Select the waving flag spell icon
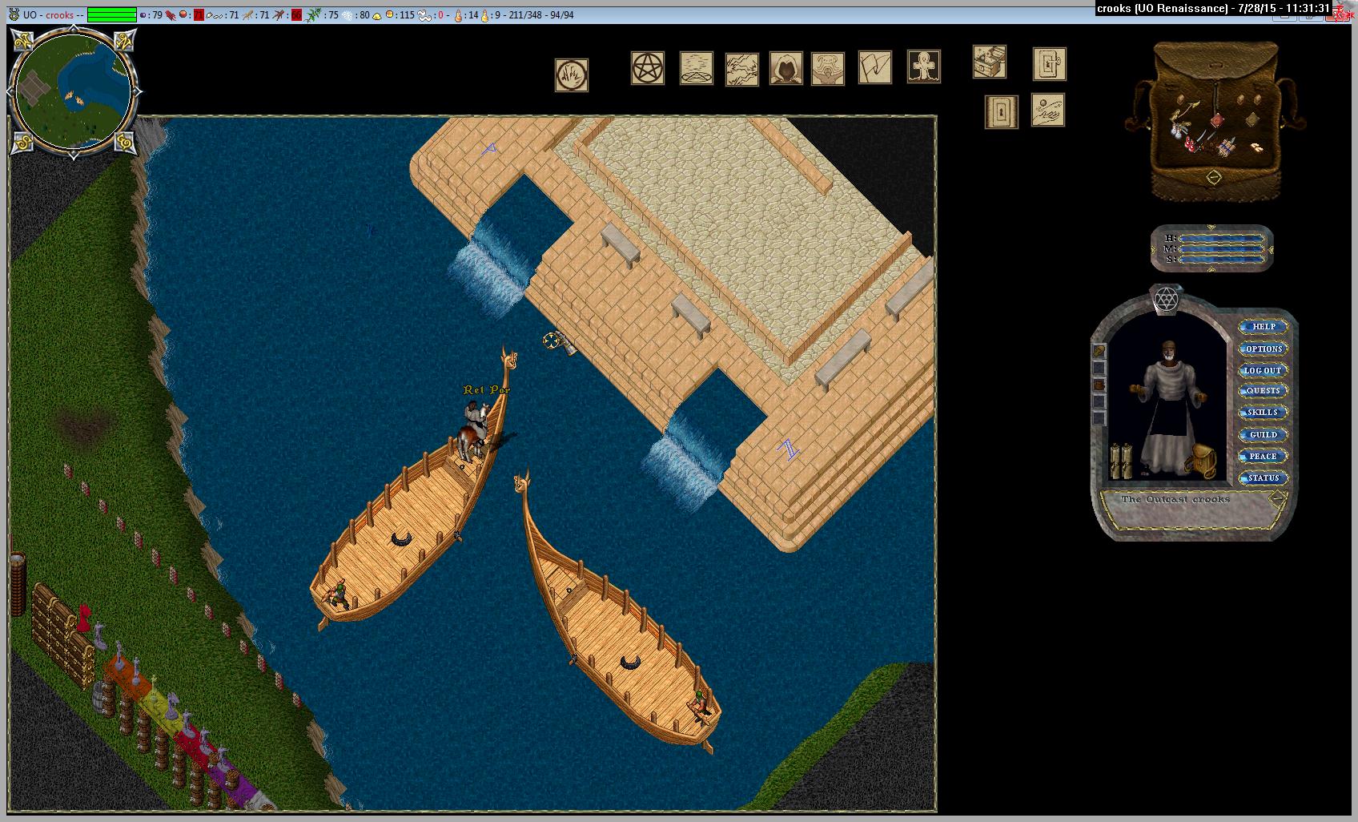This screenshot has height=822, width=1358. tap(875, 67)
